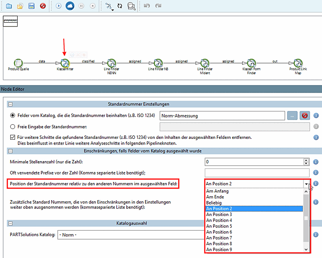This screenshot has height=258, width=322.
Task: Click the '...' browse fields button
Action: tap(292, 115)
